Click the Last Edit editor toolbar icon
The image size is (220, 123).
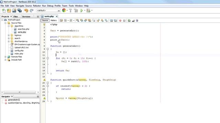click(x=61, y=20)
